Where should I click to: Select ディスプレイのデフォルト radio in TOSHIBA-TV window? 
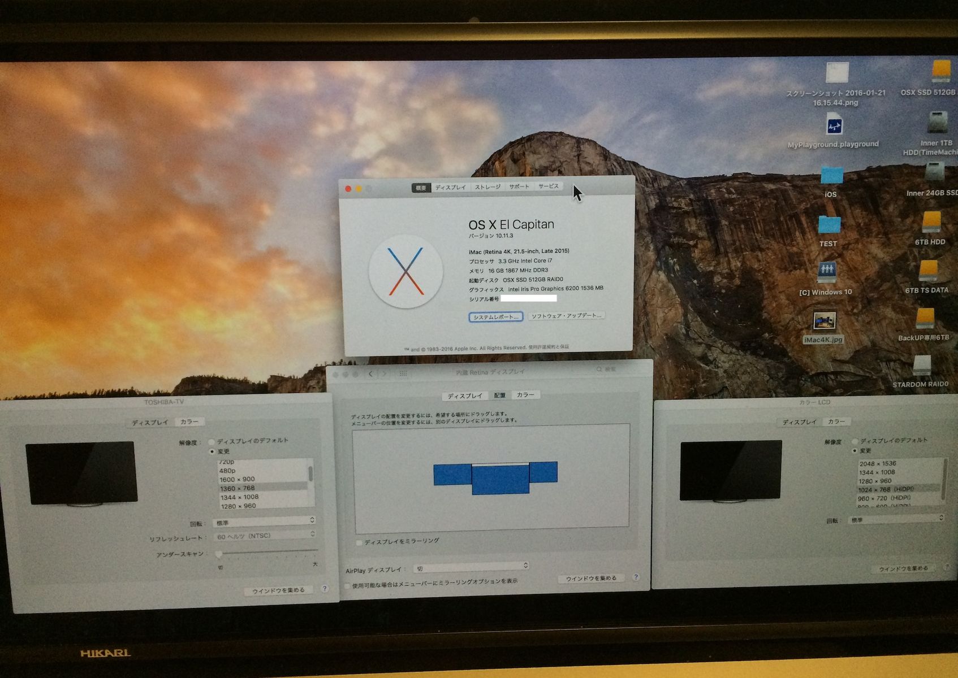pos(212,442)
